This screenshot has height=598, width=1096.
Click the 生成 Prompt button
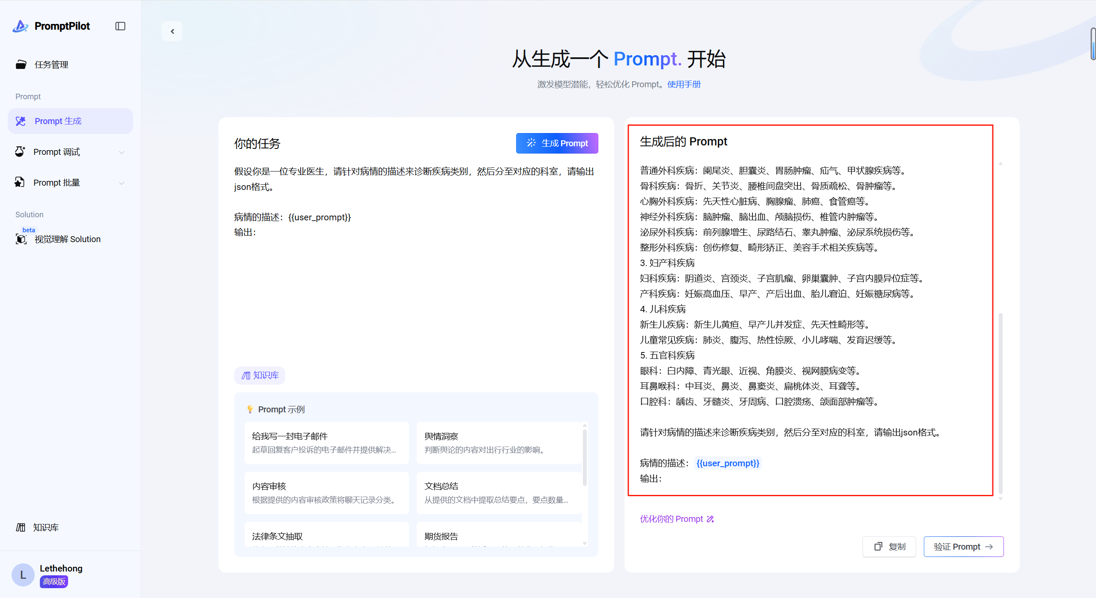click(557, 143)
